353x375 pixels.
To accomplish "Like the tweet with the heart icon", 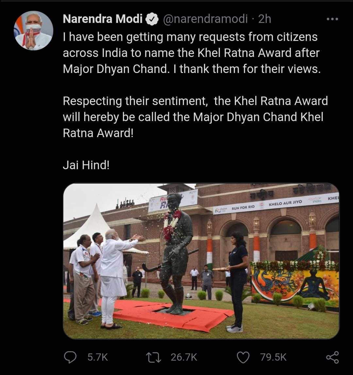I will tap(243, 357).
